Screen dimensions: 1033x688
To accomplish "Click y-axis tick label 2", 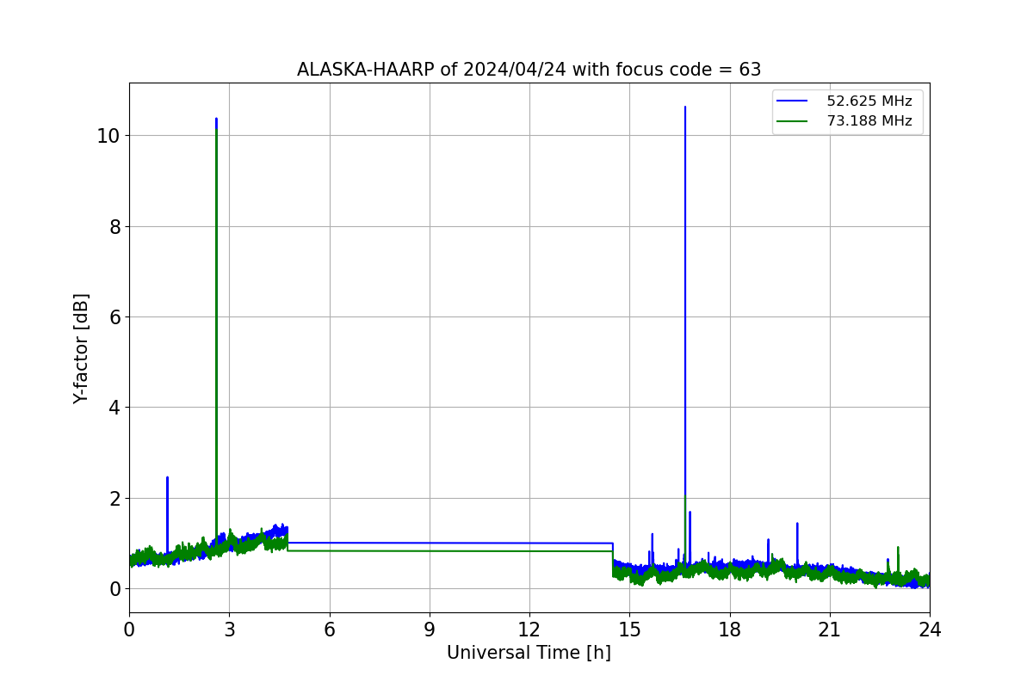I will point(115,498).
